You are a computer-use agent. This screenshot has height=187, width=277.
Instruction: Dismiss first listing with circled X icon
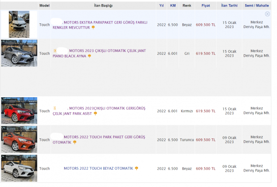coord(267,14)
